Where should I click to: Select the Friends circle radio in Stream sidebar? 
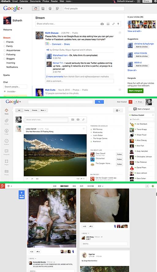click(x=4, y=42)
